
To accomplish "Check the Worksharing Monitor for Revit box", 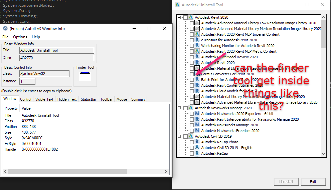I will pos(192,46).
